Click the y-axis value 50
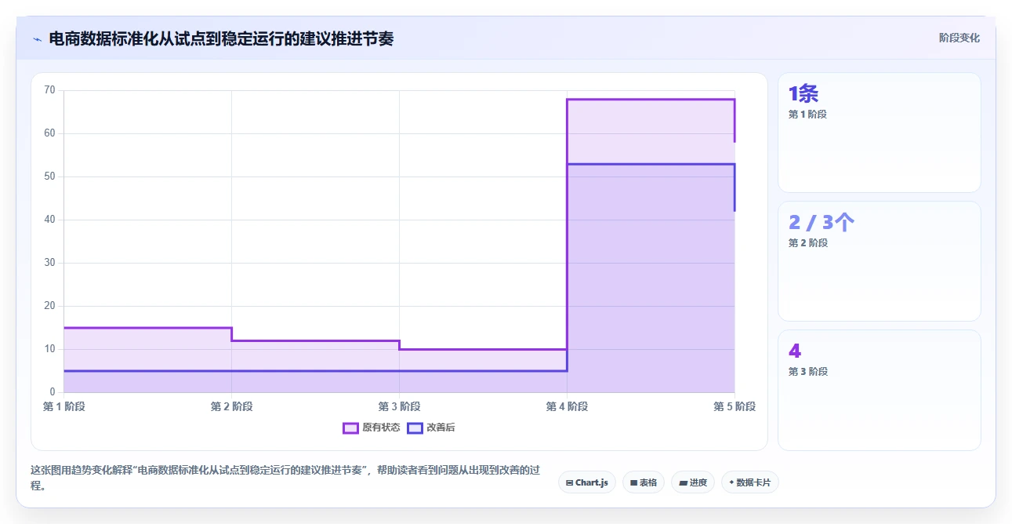Image resolution: width=1012 pixels, height=524 pixels. click(x=49, y=176)
